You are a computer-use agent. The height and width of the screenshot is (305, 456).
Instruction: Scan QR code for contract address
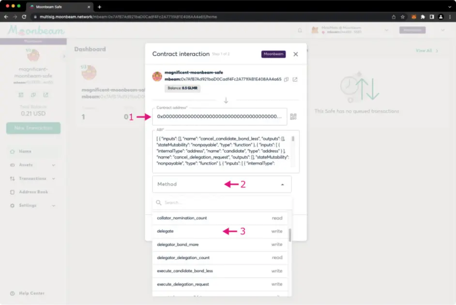pyautogui.click(x=293, y=116)
